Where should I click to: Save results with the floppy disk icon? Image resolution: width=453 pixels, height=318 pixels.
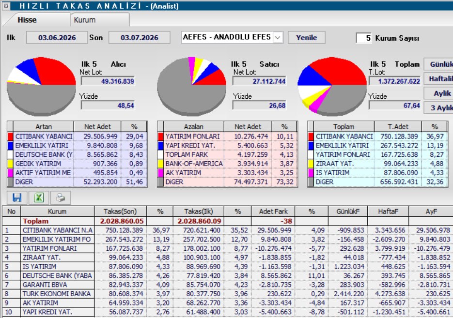click(17, 197)
